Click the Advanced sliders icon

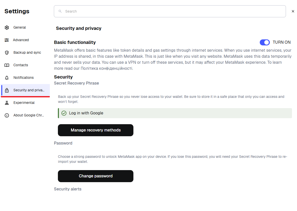[7, 40]
